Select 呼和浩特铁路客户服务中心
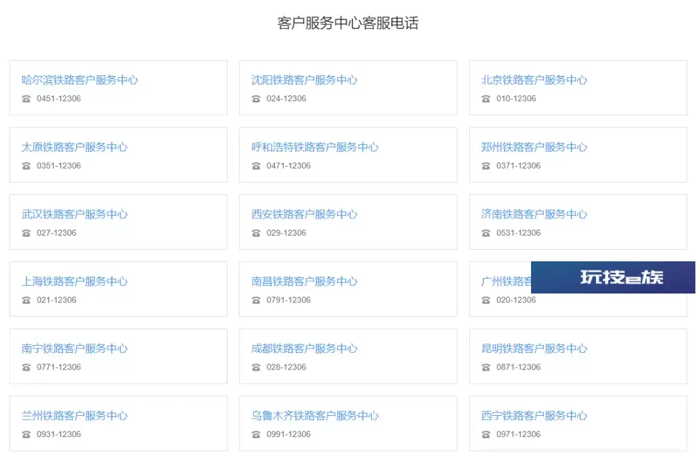 coord(315,147)
